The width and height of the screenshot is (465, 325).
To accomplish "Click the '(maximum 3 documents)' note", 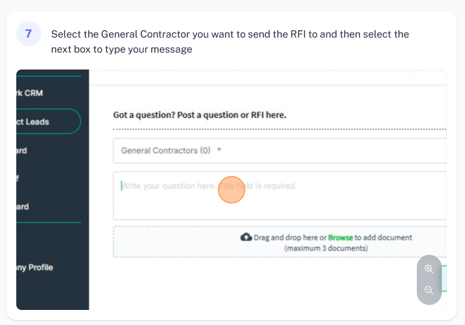I will coord(326,248).
